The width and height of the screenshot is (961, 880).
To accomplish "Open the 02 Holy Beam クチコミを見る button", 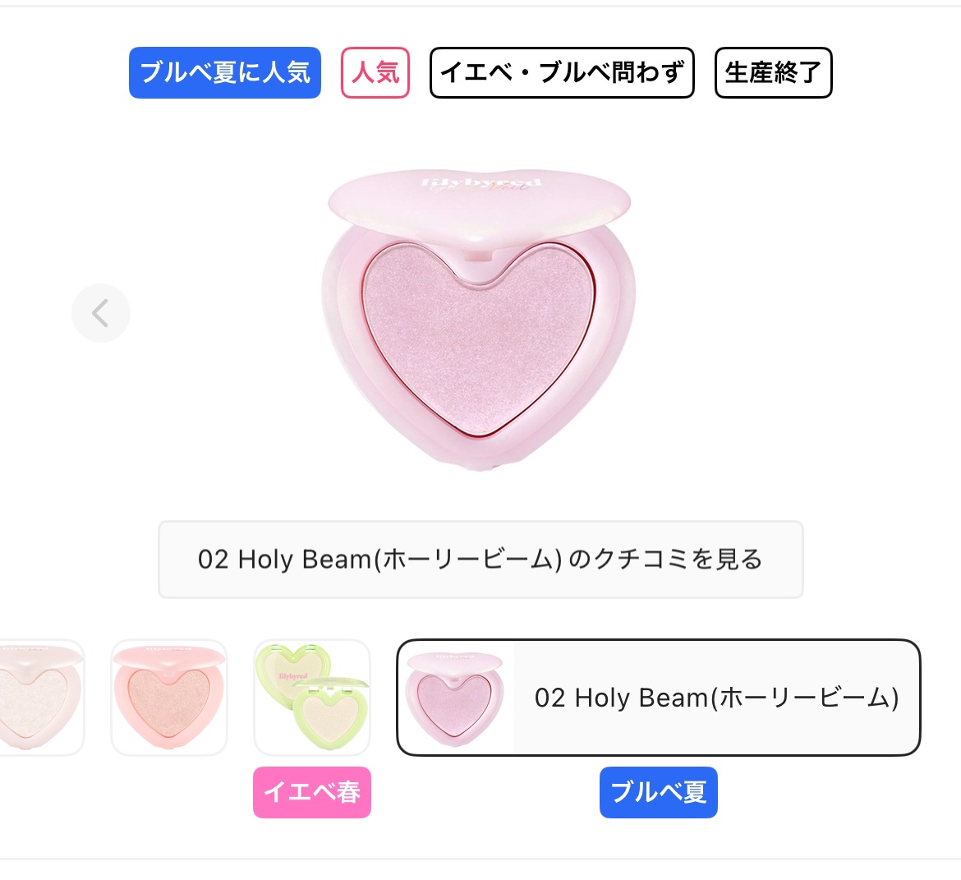I will [x=480, y=560].
